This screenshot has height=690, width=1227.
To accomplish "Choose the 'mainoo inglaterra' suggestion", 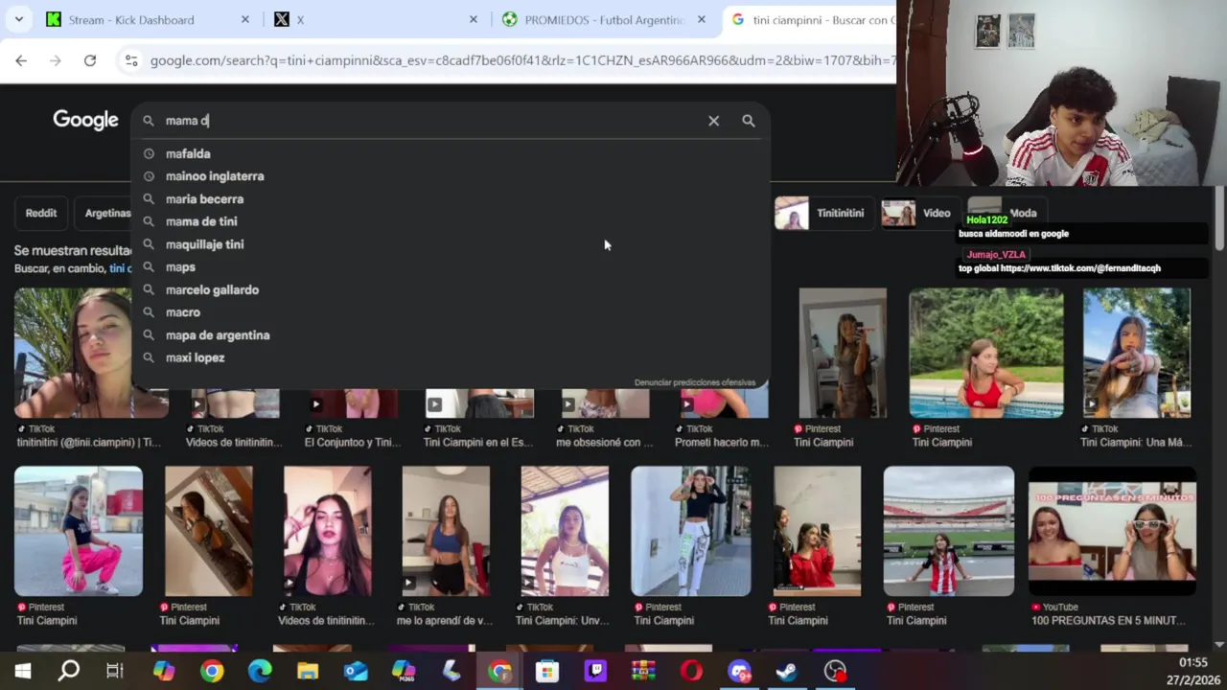I will tap(451, 176).
